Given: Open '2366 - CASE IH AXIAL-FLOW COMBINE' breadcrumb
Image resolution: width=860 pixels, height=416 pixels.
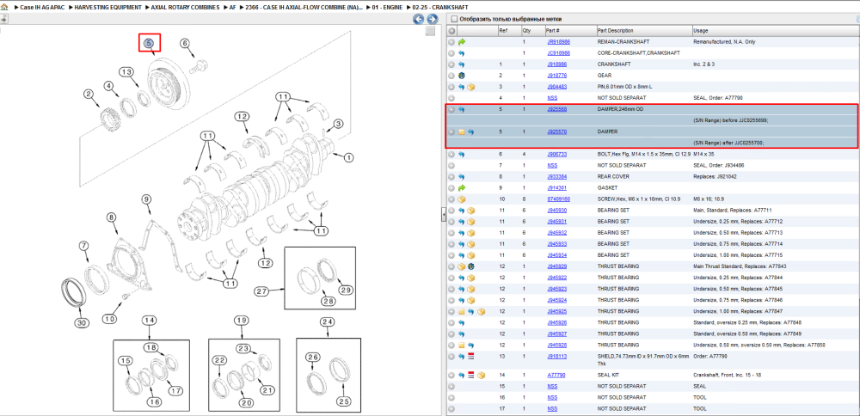Looking at the screenshot, I should pos(304,8).
